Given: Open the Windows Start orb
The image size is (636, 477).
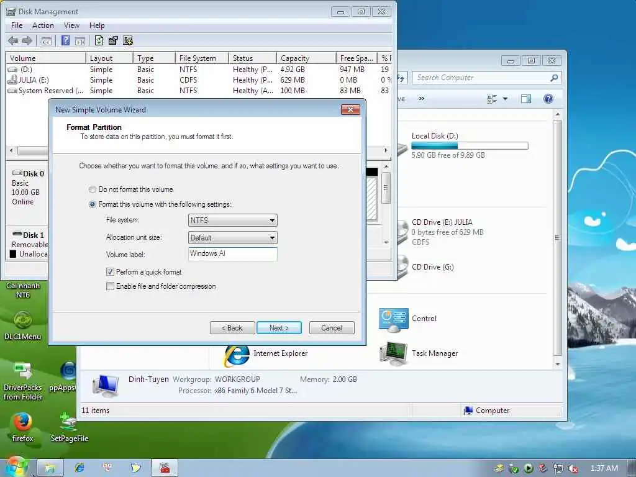Looking at the screenshot, I should tap(16, 467).
